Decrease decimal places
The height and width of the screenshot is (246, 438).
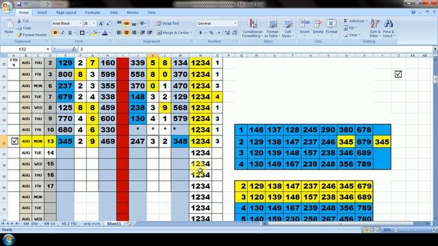(x=235, y=33)
